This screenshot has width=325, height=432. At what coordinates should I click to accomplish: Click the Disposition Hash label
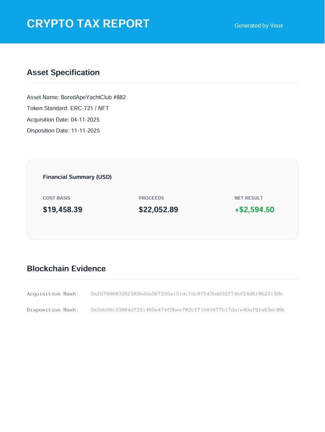tap(52, 310)
